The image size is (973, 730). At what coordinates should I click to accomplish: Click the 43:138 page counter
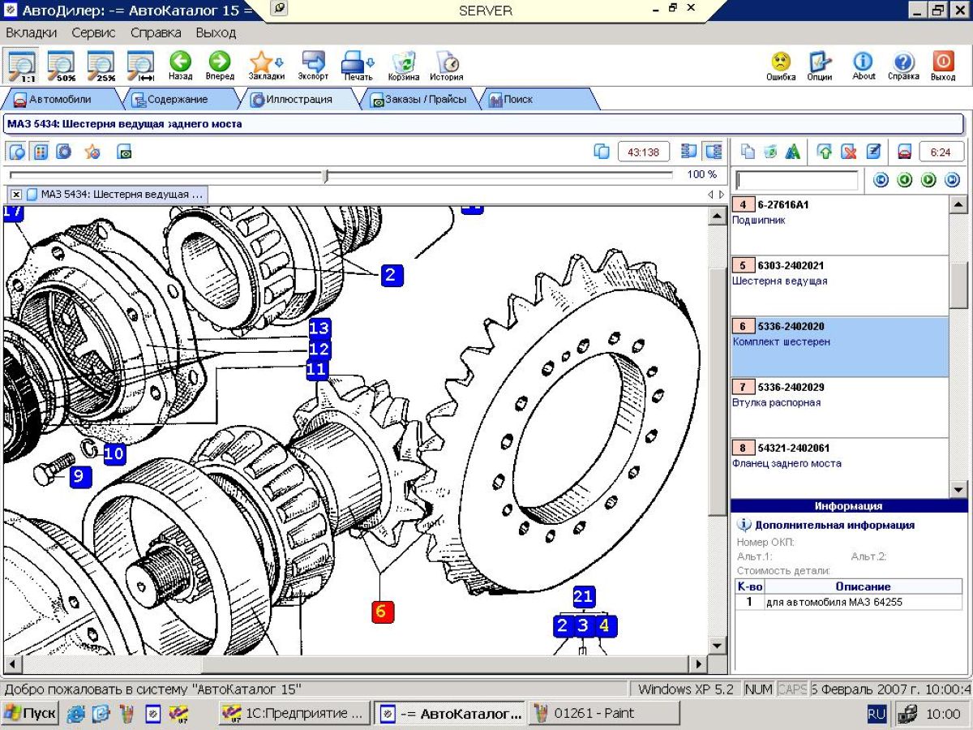pos(644,152)
